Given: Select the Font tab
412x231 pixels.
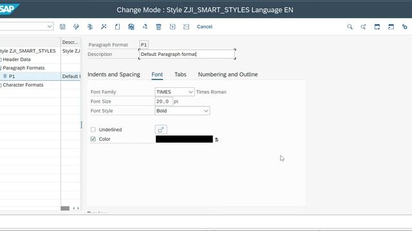Looking at the screenshot, I should pyautogui.click(x=157, y=74).
